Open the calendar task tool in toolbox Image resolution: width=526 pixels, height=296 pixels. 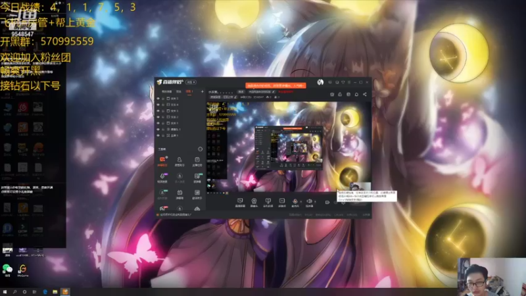(197, 161)
